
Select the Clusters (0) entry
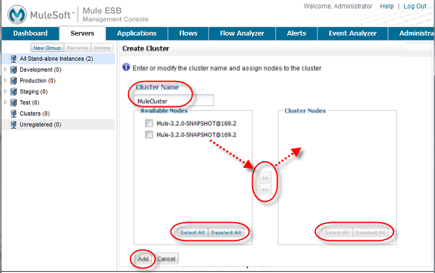pos(35,114)
